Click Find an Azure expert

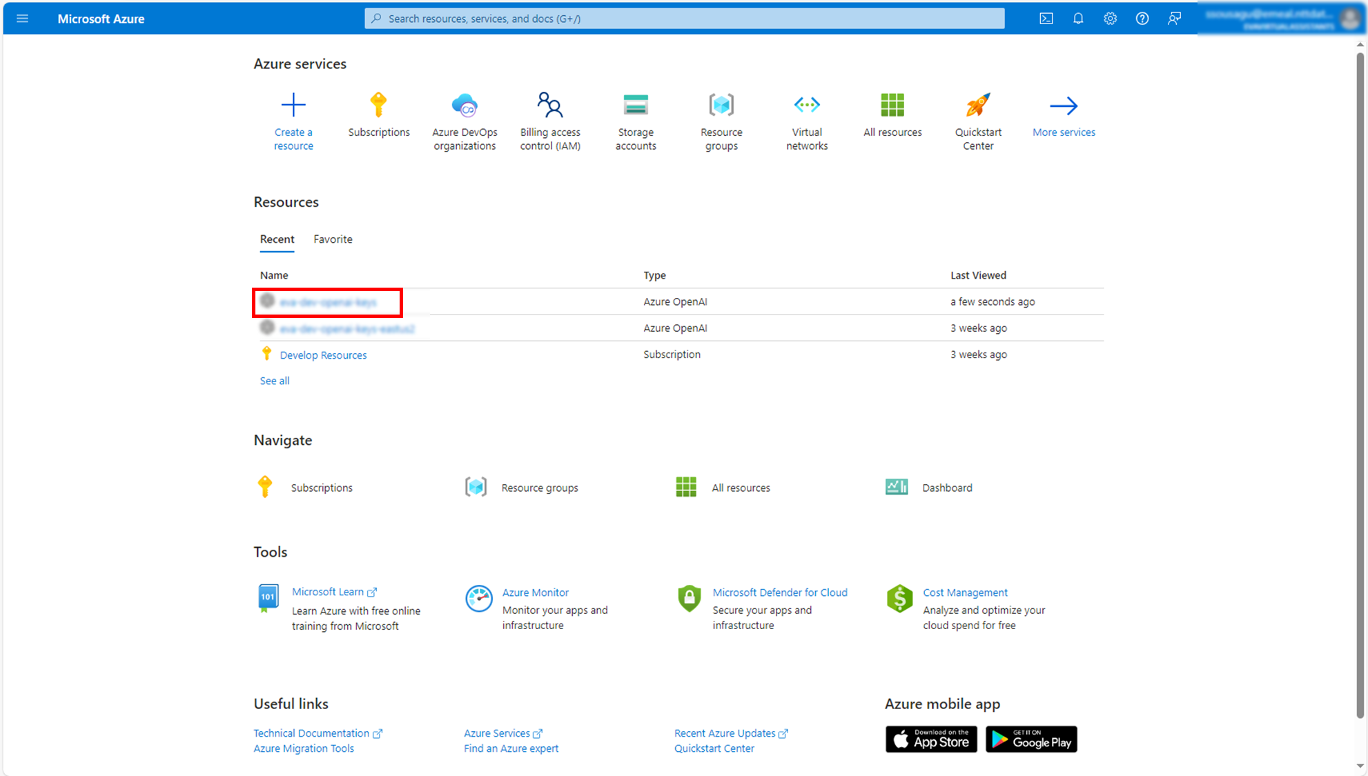[511, 748]
